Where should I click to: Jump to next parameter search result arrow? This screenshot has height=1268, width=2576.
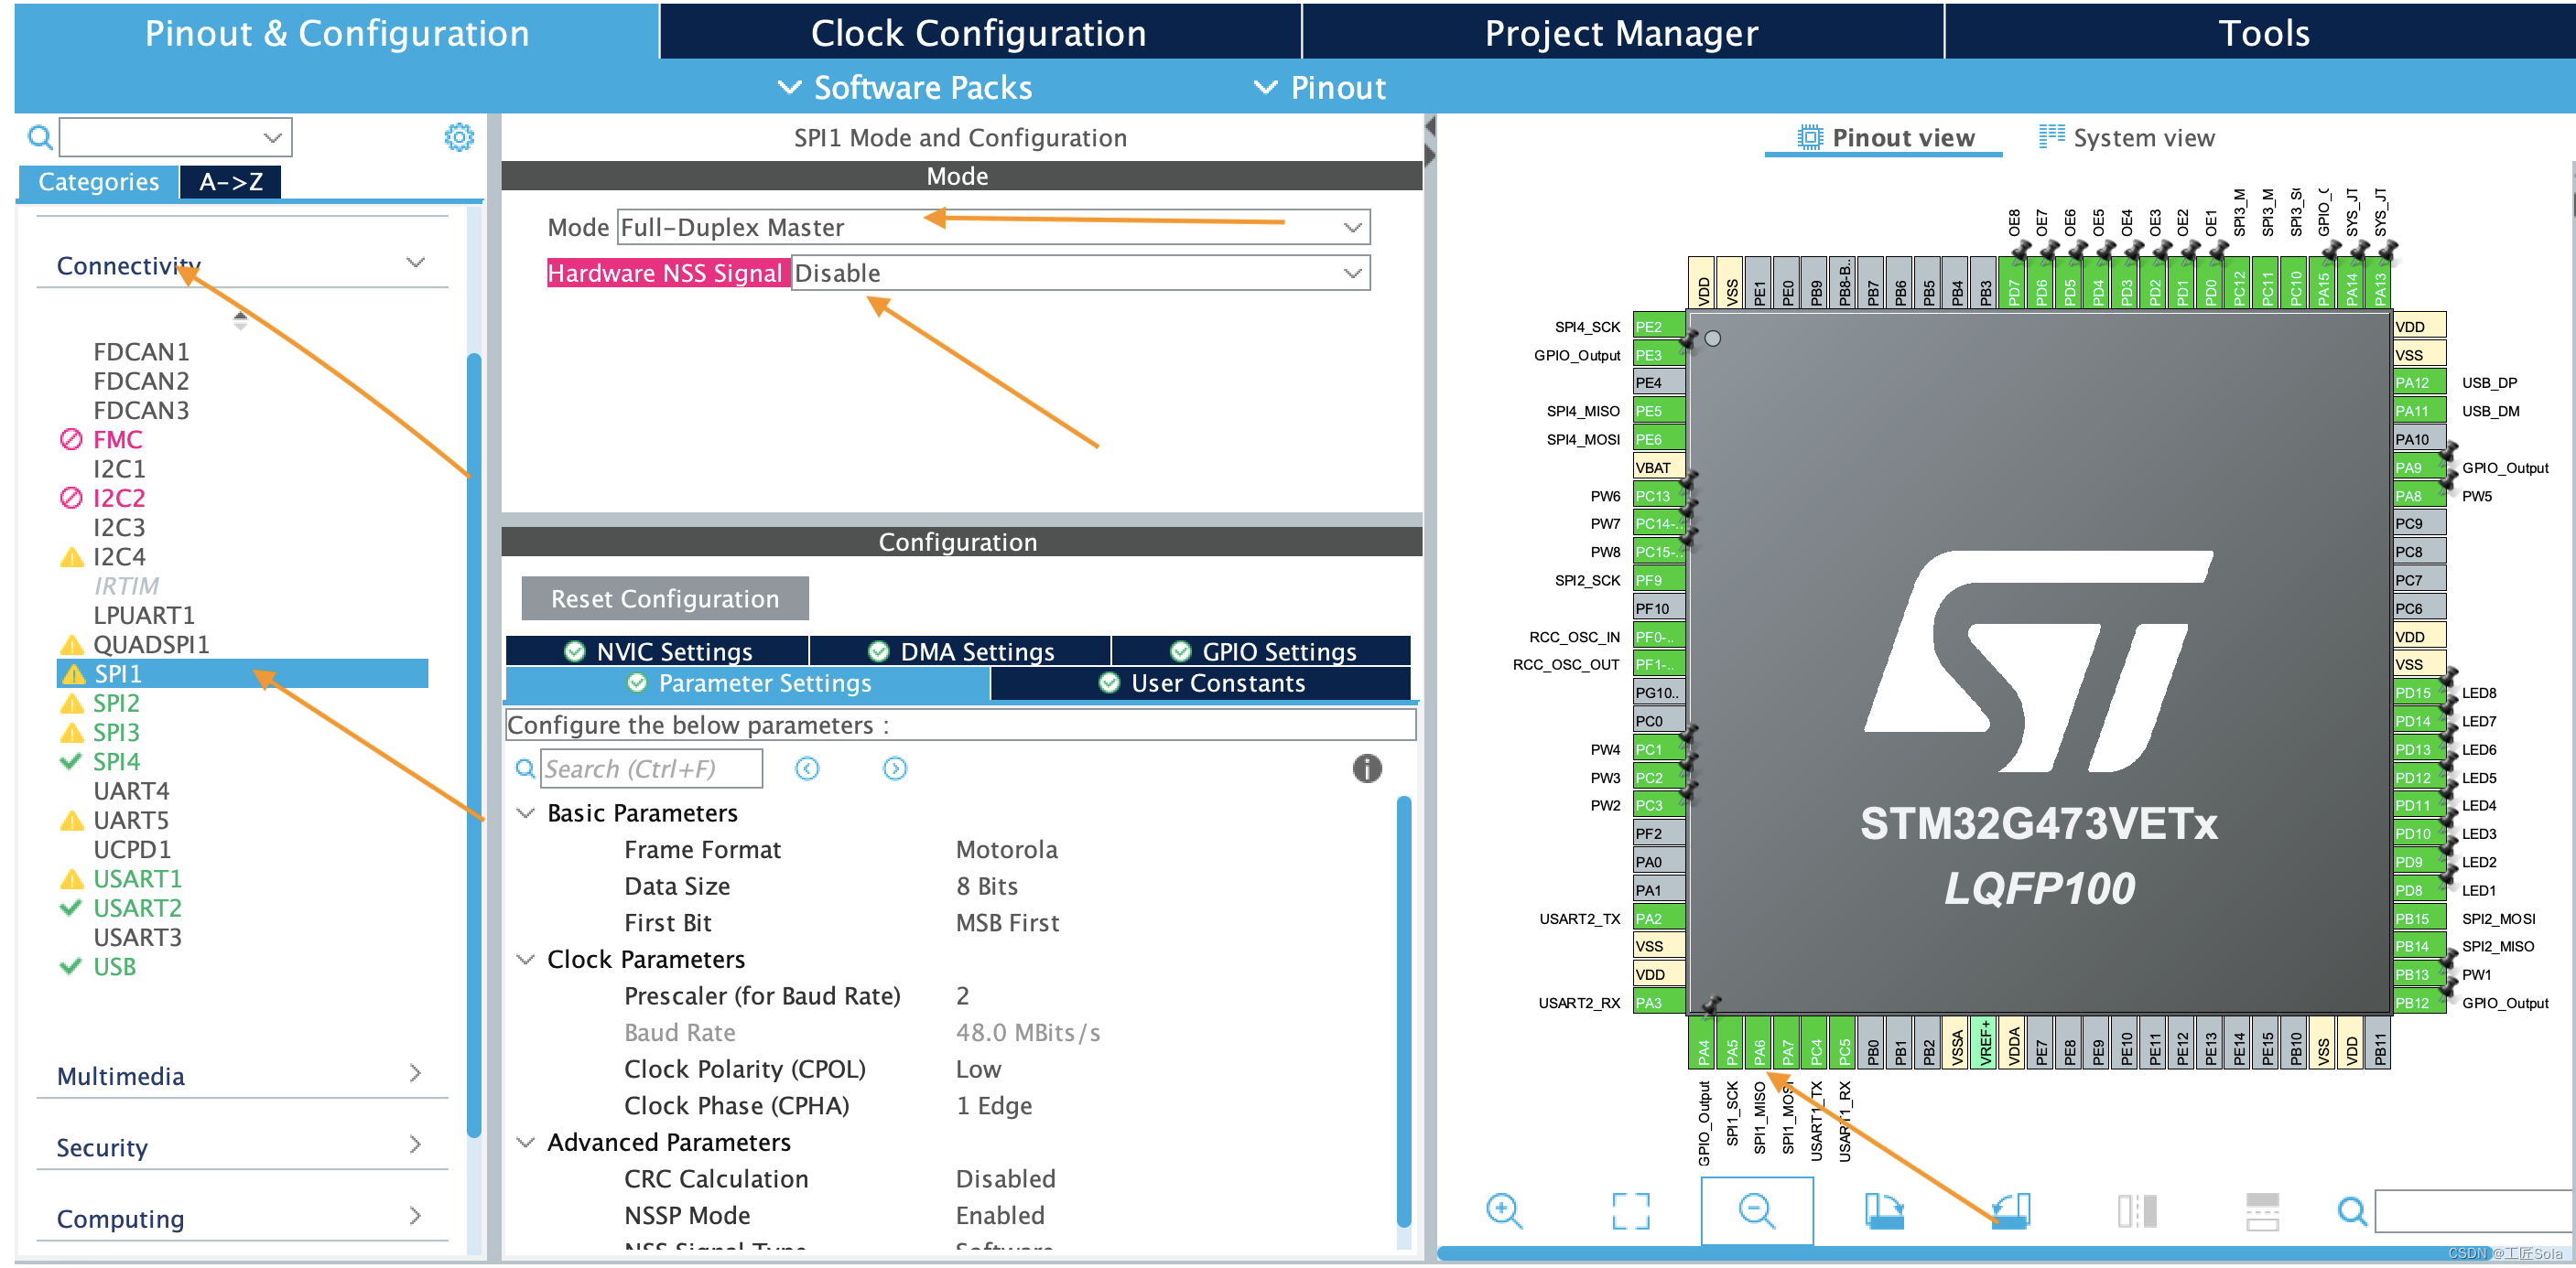pos(895,768)
